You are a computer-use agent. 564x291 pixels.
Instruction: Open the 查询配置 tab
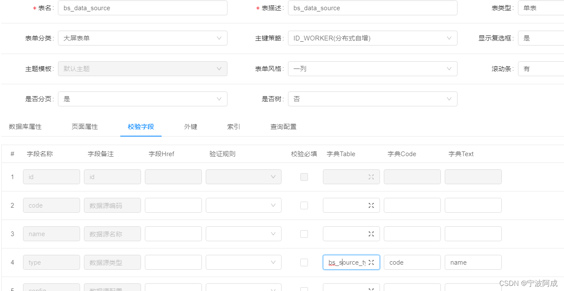pos(283,127)
